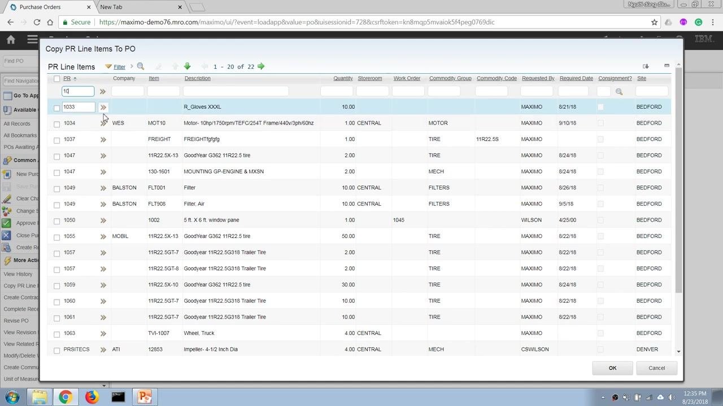The image size is (723, 406).
Task: Click the Site filter input field
Action: [x=652, y=91]
